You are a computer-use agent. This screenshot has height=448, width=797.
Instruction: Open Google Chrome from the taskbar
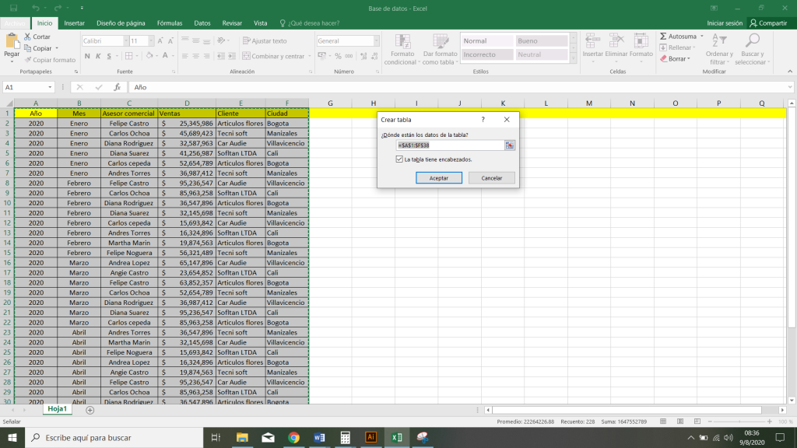293,437
